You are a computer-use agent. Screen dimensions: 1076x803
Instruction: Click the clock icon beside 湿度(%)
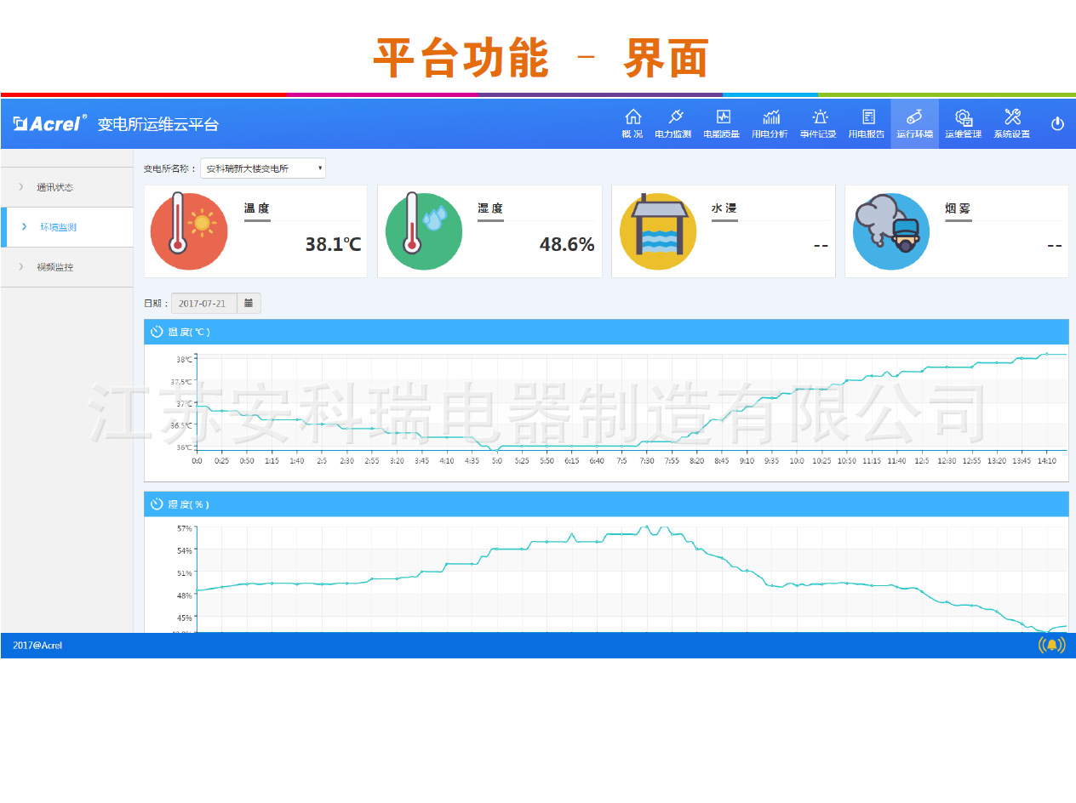tap(157, 504)
